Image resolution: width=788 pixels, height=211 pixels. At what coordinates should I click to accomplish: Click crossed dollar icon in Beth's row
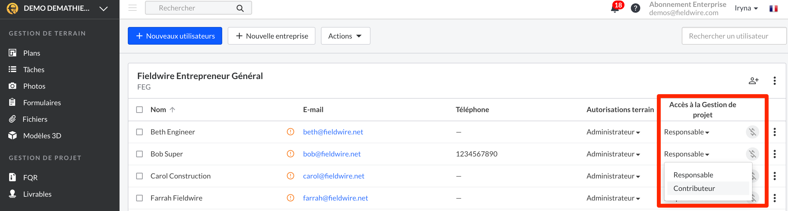pyautogui.click(x=753, y=132)
